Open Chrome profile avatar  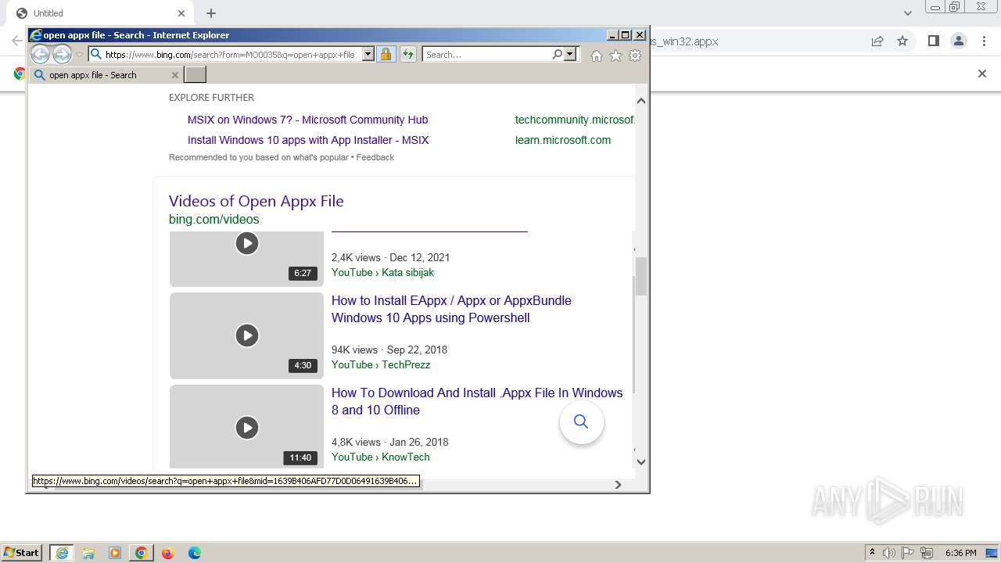click(958, 41)
